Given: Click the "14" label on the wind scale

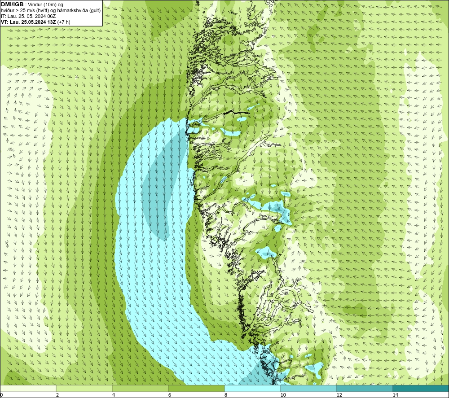Looking at the screenshot, I should point(395,395).
